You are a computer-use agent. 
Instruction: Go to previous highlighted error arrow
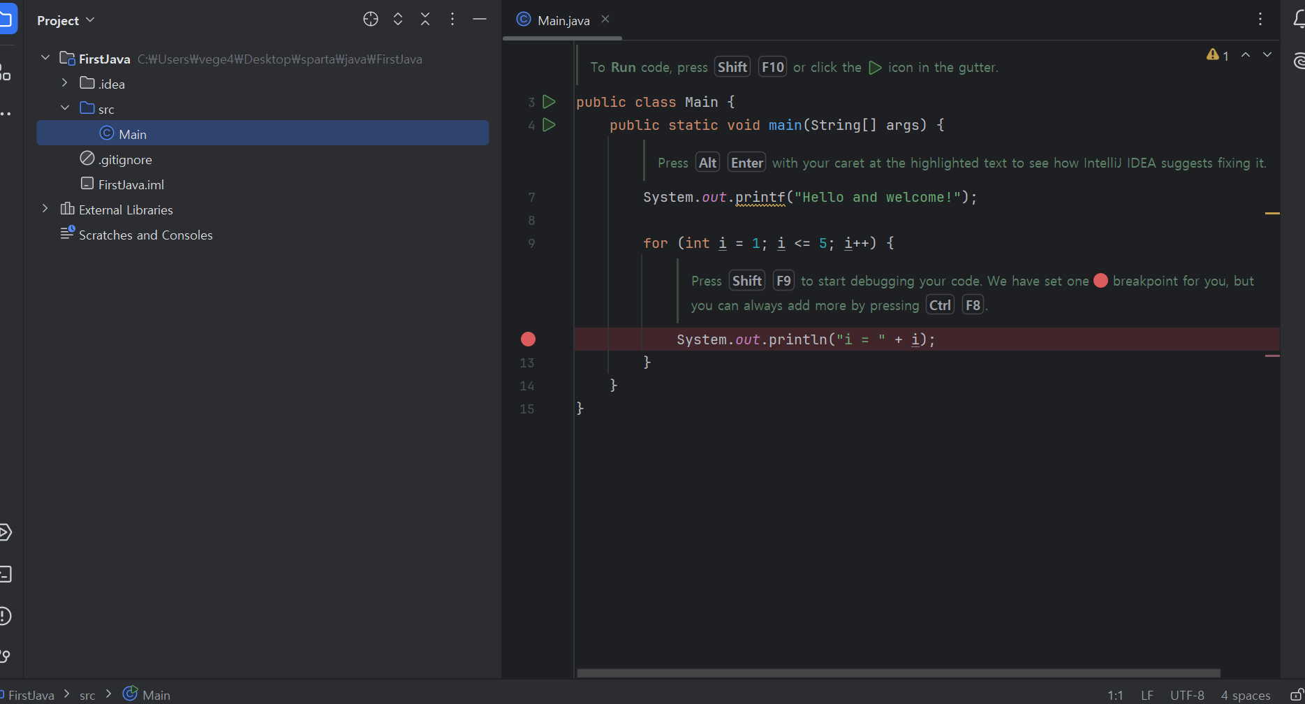(x=1246, y=54)
